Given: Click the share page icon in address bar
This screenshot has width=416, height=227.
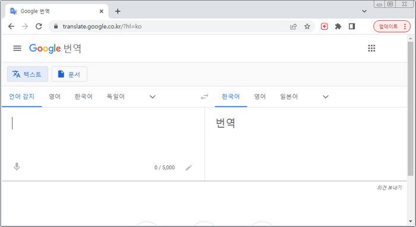Looking at the screenshot, I should pyautogui.click(x=294, y=26).
